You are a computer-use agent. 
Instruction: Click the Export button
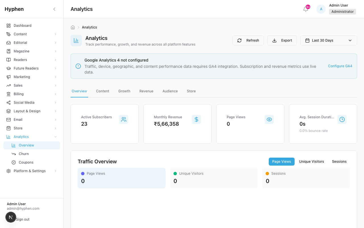click(282, 40)
